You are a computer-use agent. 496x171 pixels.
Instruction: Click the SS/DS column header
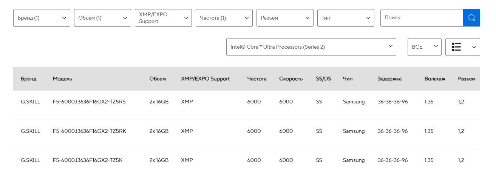[x=323, y=79]
